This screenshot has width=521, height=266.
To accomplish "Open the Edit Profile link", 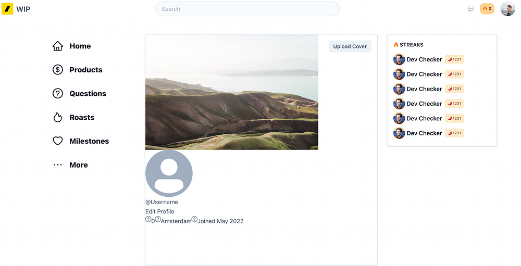I will click(160, 211).
